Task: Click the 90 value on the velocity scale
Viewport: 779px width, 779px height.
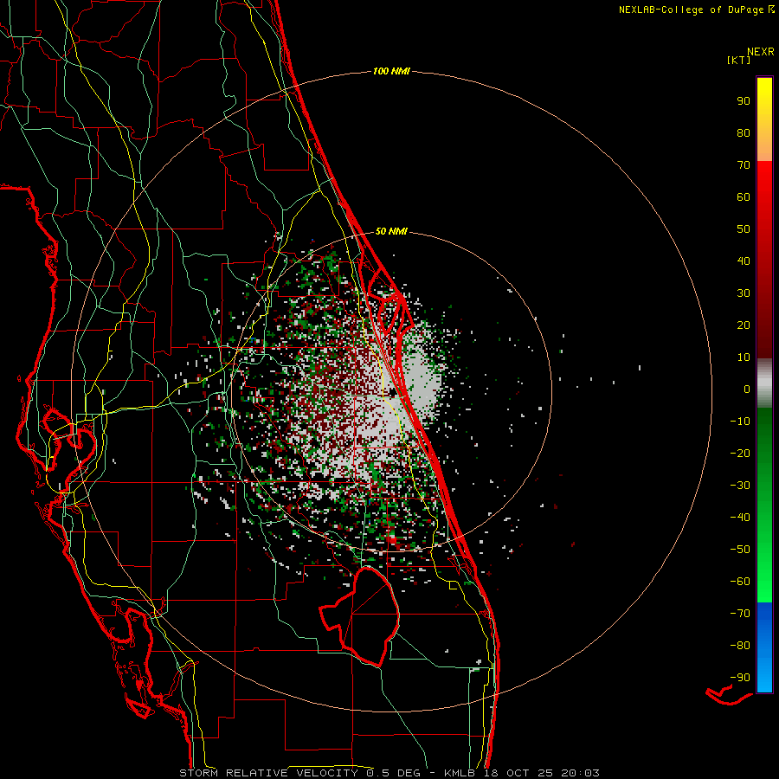Action: pyautogui.click(x=744, y=101)
